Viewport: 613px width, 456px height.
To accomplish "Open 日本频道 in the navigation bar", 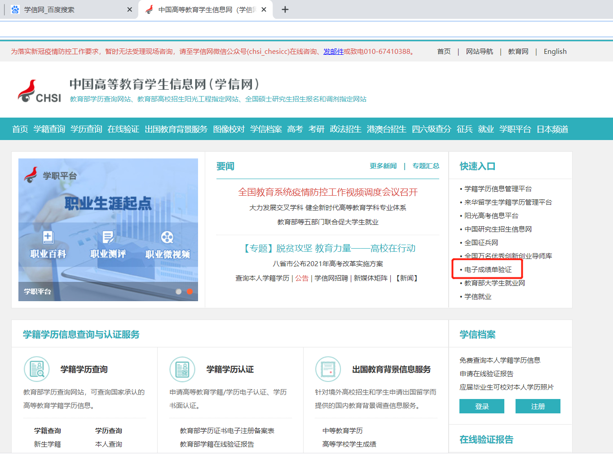I will pos(552,129).
